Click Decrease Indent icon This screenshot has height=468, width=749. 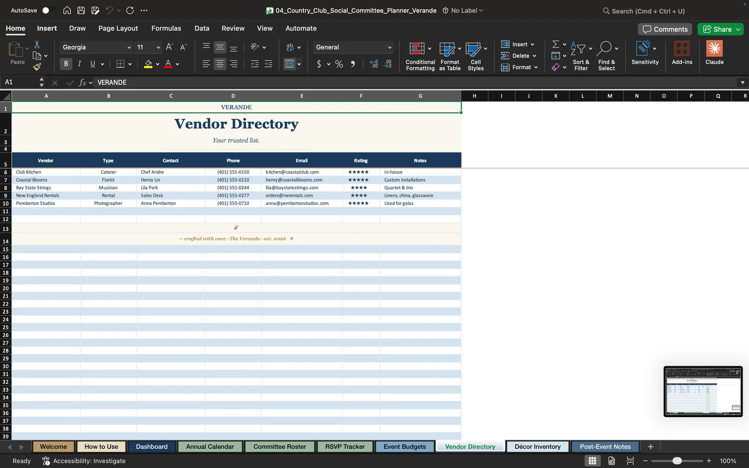255,64
